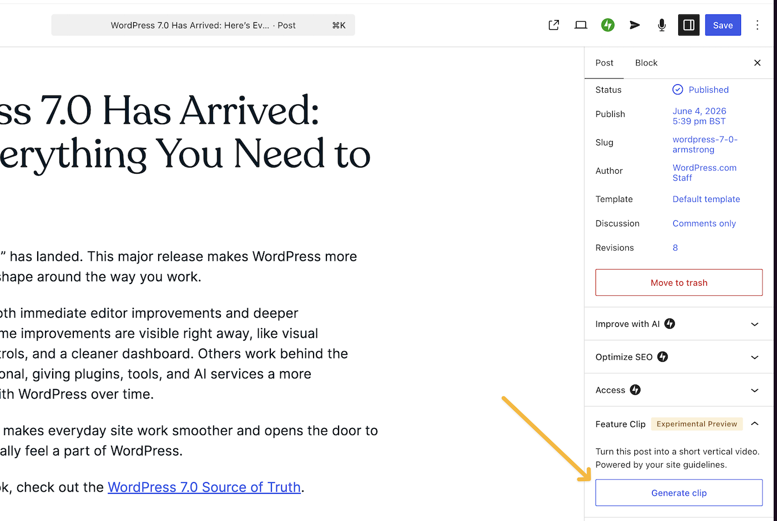Open the post preview in new tab icon
This screenshot has width=777, height=521.
[x=553, y=25]
